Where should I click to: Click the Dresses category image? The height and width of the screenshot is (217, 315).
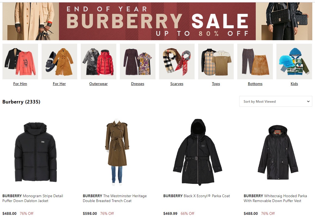(x=138, y=61)
